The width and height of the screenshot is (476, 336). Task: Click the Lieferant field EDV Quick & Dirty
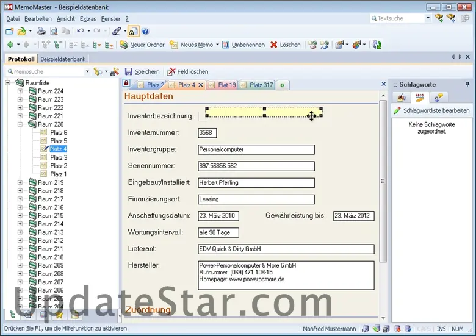coord(286,249)
